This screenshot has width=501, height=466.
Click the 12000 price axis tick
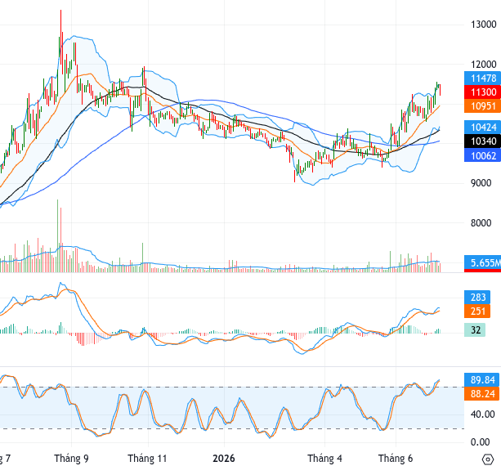(483, 65)
